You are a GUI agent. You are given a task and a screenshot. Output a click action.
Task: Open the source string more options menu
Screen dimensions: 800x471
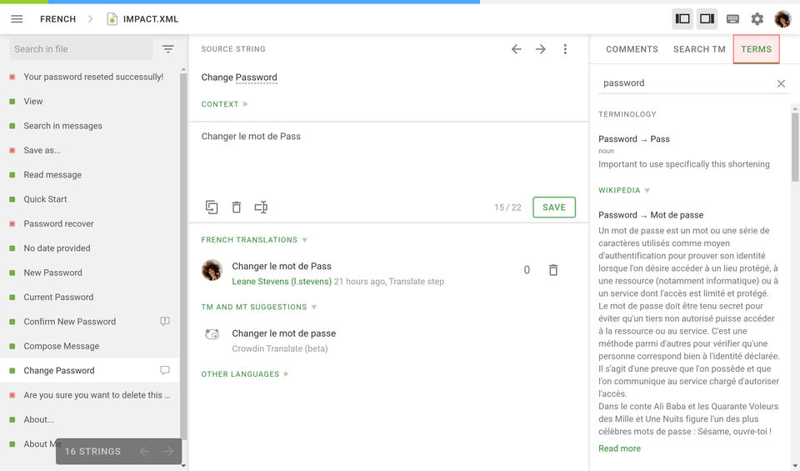click(x=565, y=49)
